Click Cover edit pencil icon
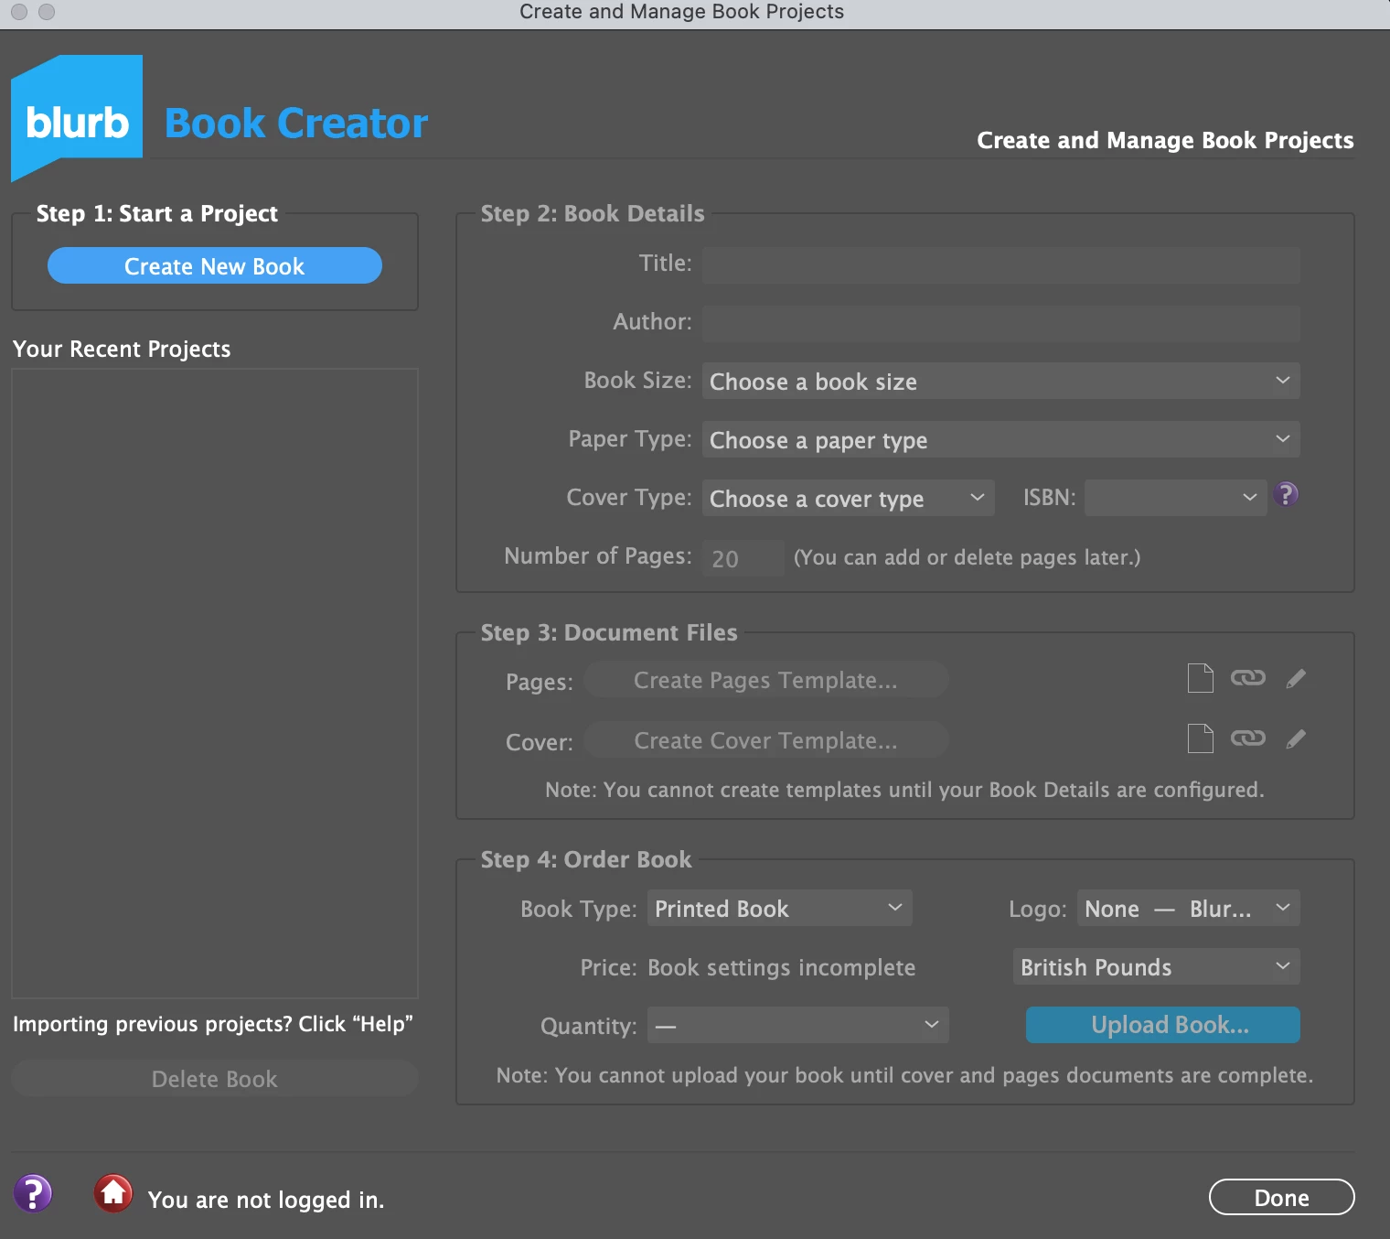This screenshot has height=1239, width=1390. coord(1296,738)
